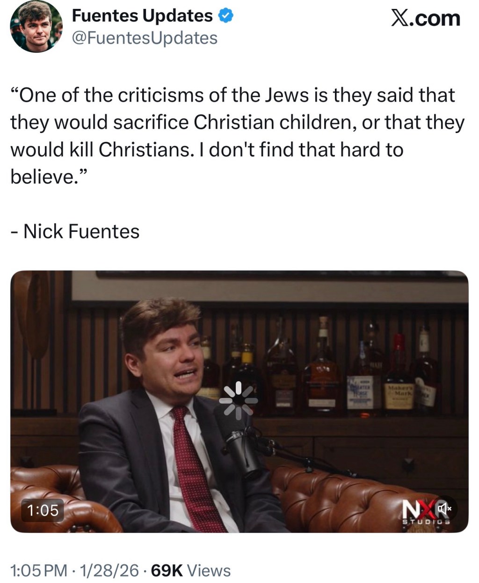Viewport: 479px width, 583px height.
Task: Click the "Views" label in the footer
Action: pyautogui.click(x=209, y=570)
